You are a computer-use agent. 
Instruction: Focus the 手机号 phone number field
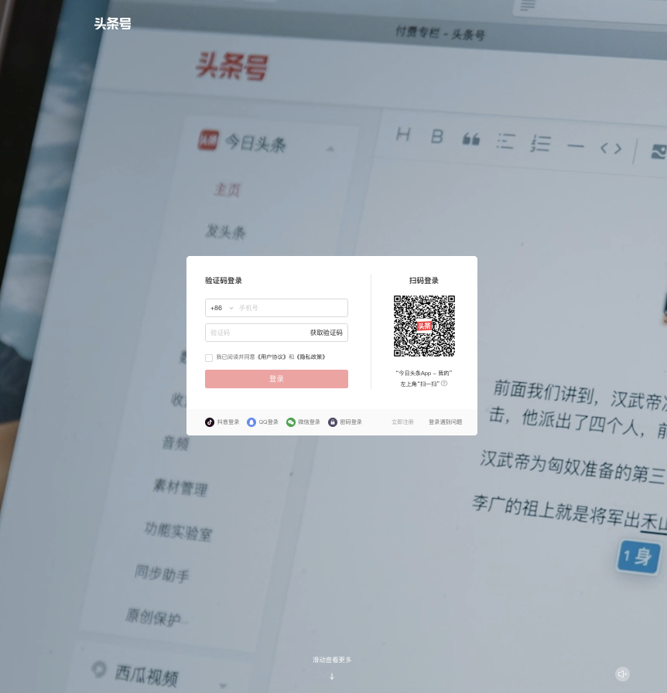292,308
